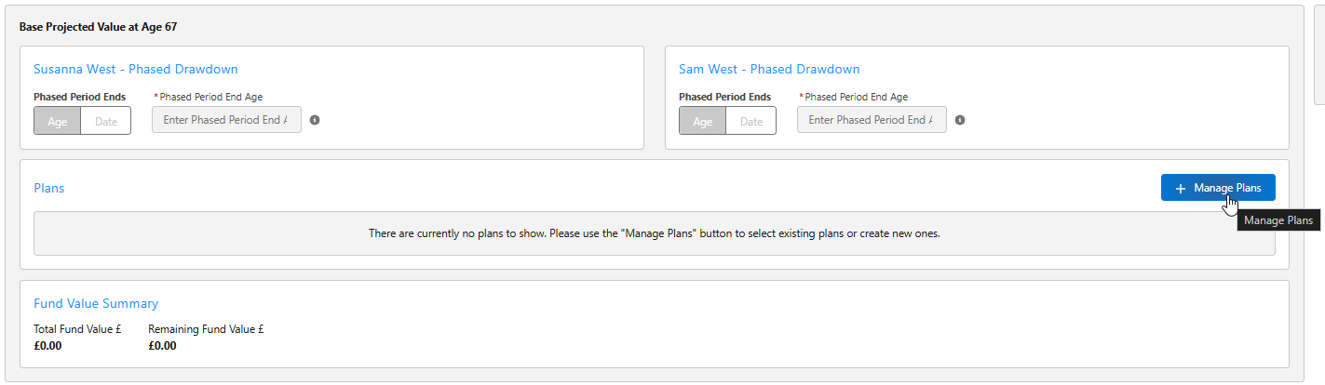Select Age toggle for Sam West
The width and height of the screenshot is (1325, 385).
(703, 121)
